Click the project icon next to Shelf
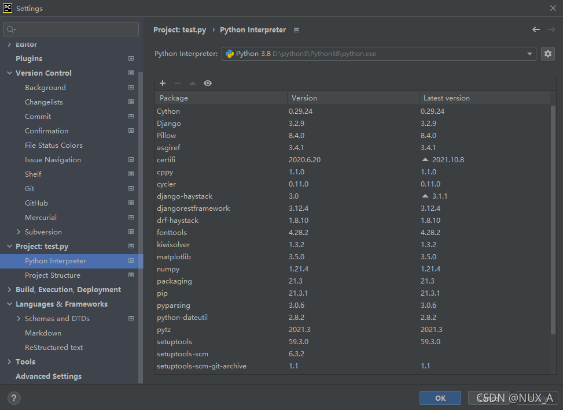 pyautogui.click(x=131, y=174)
